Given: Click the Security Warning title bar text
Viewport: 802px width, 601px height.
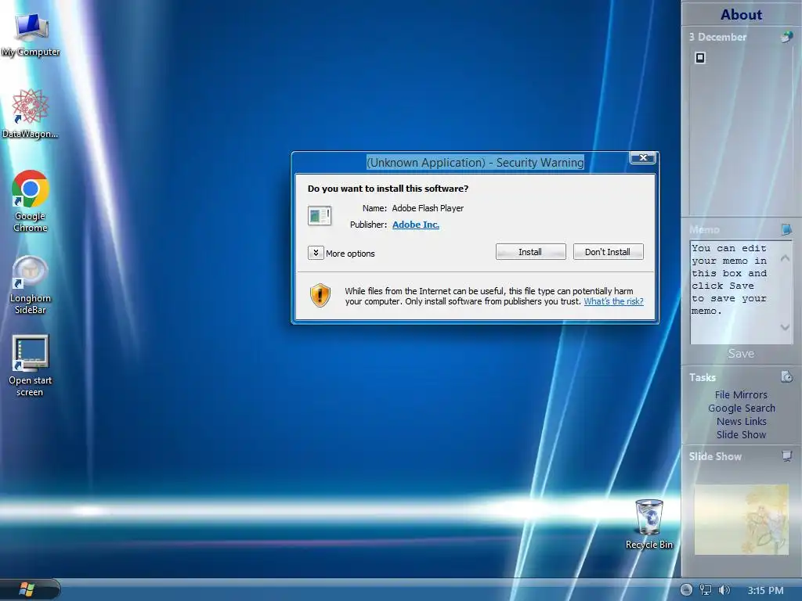Looking at the screenshot, I should pyautogui.click(x=475, y=163).
